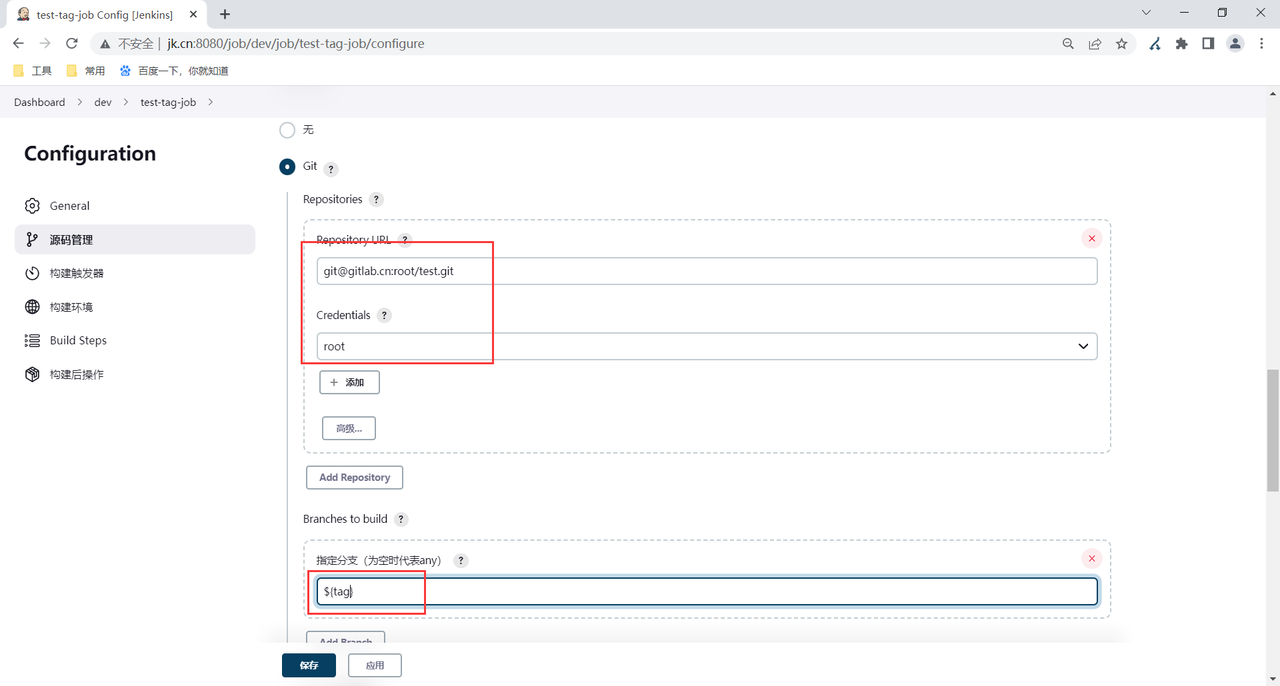Click the not-secure warning icon
Image resolution: width=1280 pixels, height=686 pixels.
tap(105, 44)
